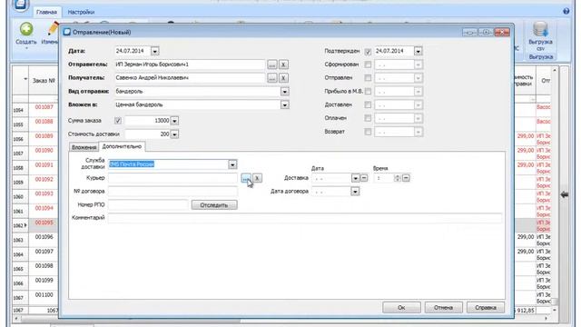
Task: Toggle the Сумма заказа checkbox
Action: 118,121
